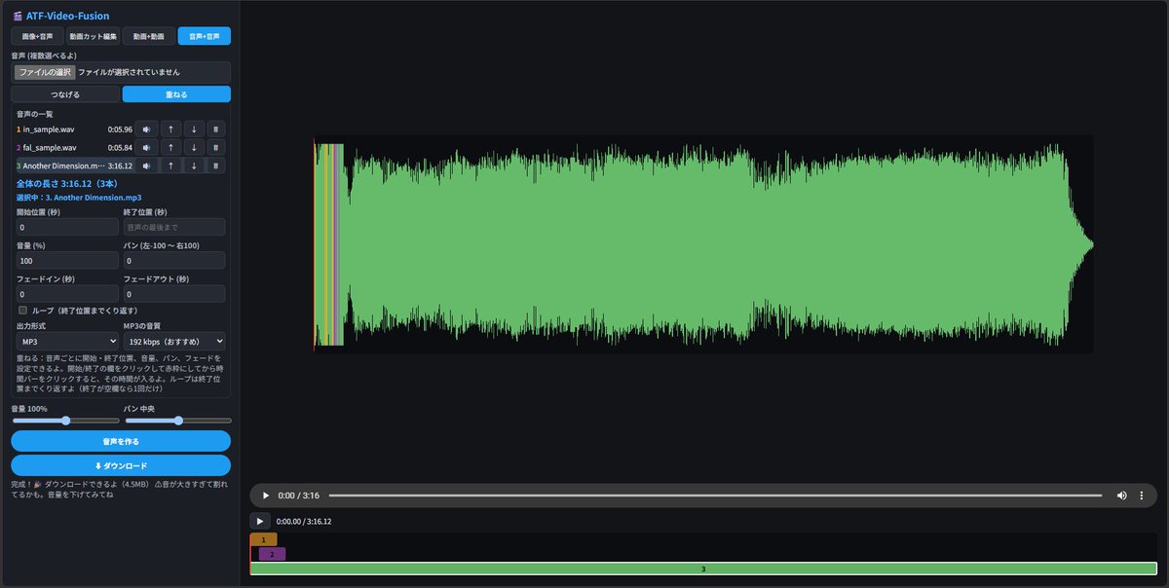Click the 終了位置 (秒) end position field
The image size is (1169, 588).
[x=174, y=227]
